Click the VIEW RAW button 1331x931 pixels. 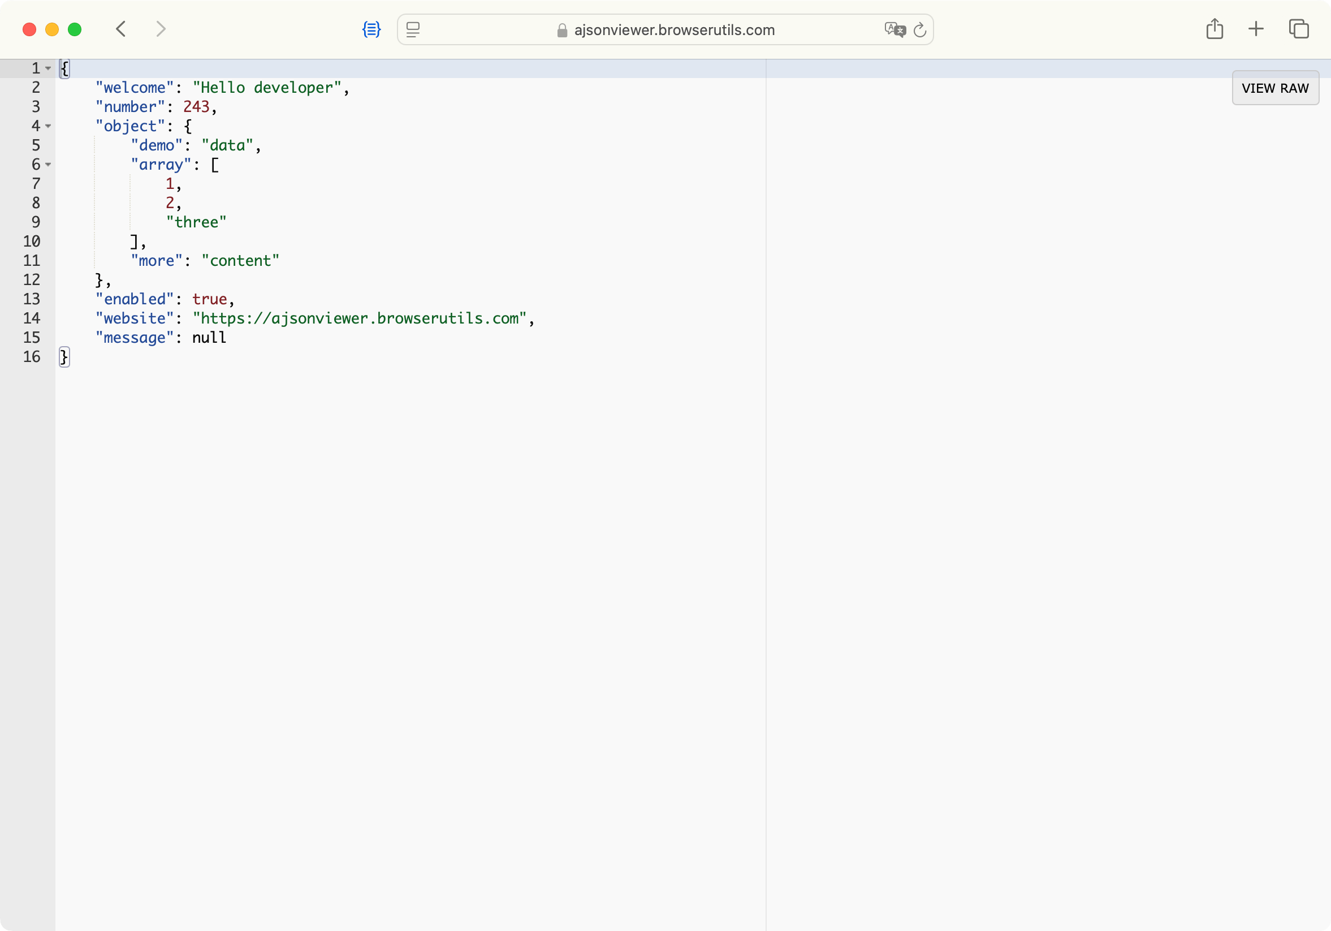click(x=1275, y=88)
